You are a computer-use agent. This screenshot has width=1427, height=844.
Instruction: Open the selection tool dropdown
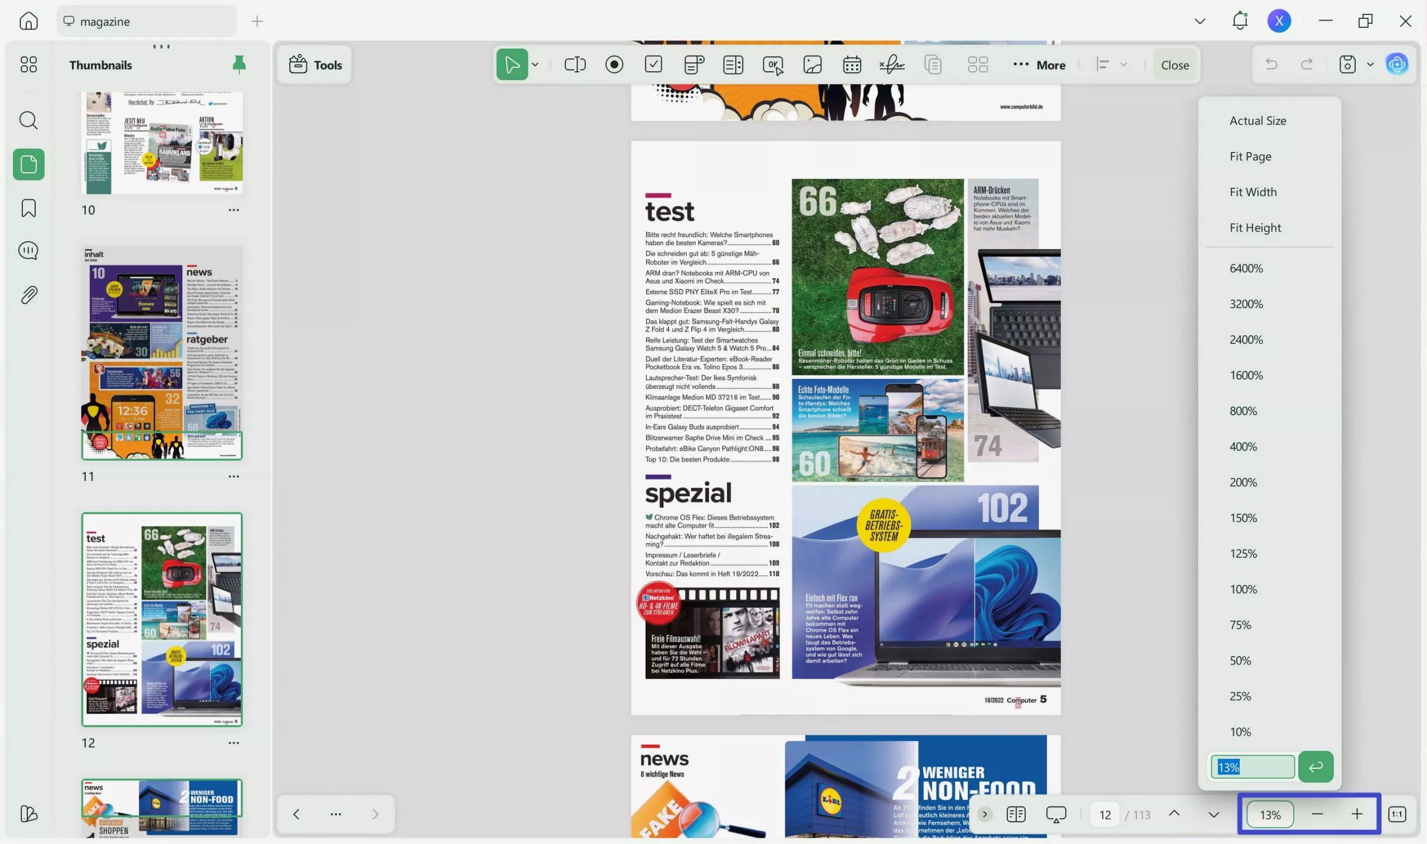click(534, 64)
